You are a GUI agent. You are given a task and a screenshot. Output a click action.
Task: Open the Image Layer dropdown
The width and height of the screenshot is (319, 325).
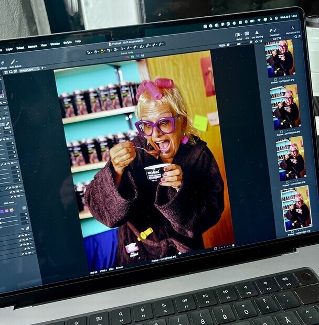coord(29,70)
